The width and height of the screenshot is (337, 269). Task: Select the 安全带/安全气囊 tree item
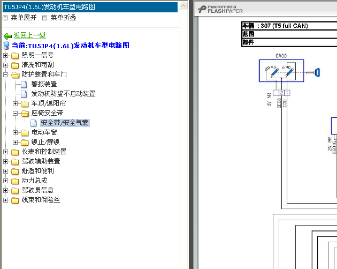click(x=65, y=123)
